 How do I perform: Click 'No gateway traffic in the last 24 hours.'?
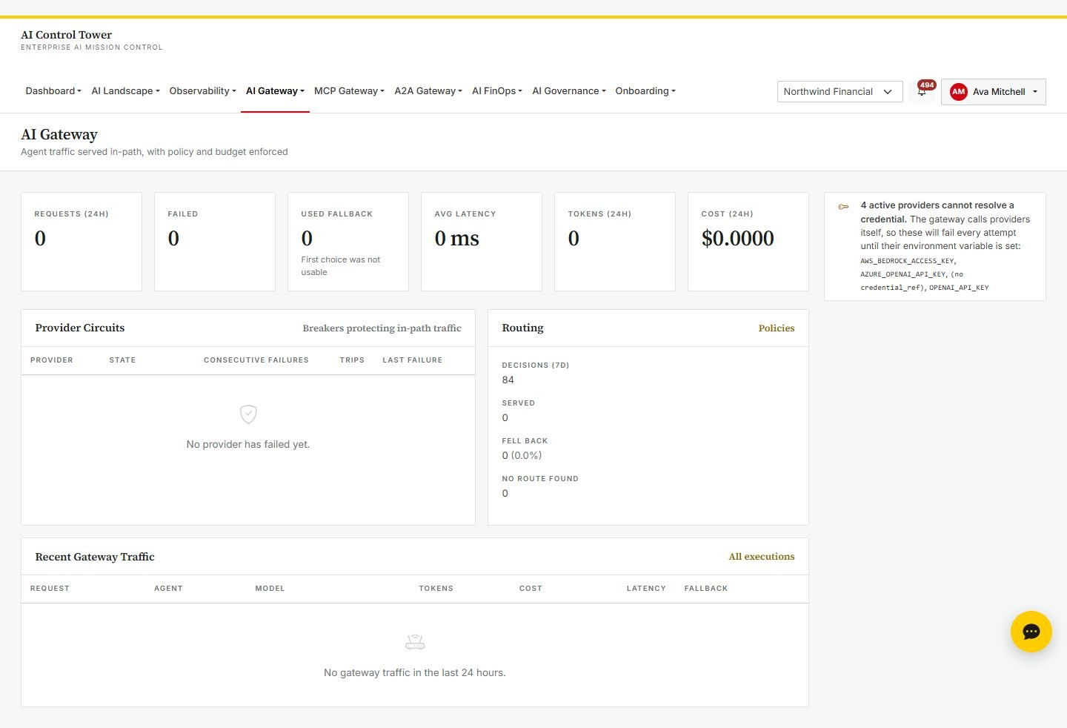(415, 673)
